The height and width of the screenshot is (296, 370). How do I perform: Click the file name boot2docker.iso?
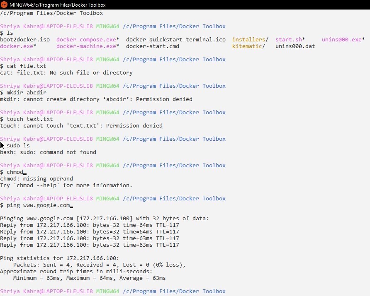[x=25, y=40]
